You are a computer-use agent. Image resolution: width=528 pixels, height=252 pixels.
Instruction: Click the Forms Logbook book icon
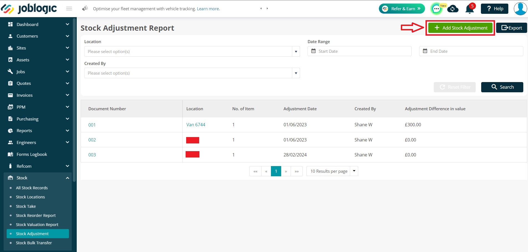[11, 154]
